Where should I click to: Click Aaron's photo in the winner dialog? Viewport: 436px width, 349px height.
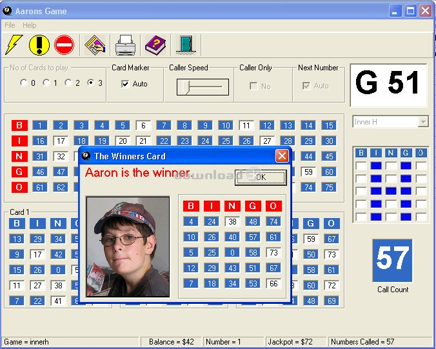tap(128, 246)
